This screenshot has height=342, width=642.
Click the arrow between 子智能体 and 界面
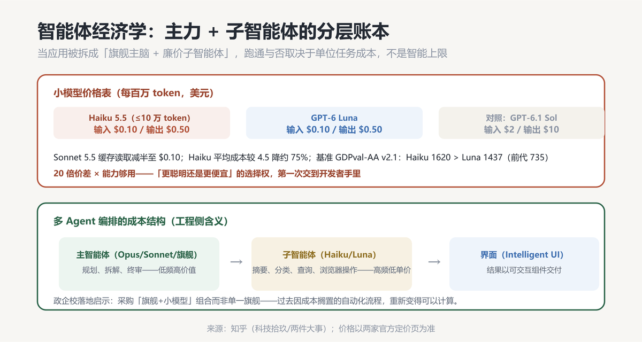point(434,262)
